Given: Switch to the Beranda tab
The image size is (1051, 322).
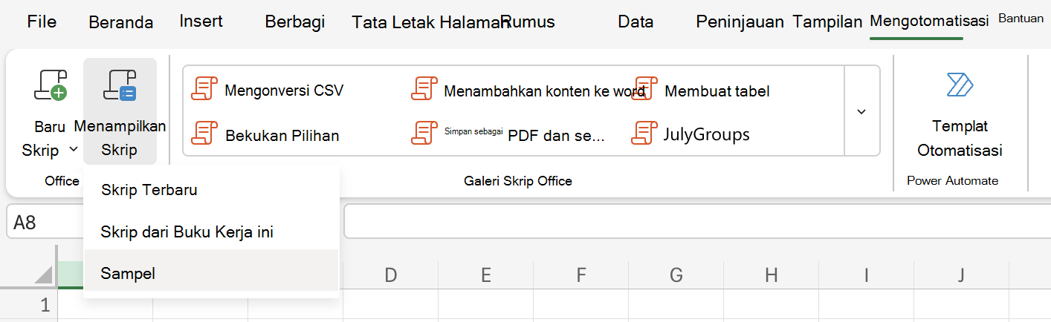Looking at the screenshot, I should pos(120,22).
